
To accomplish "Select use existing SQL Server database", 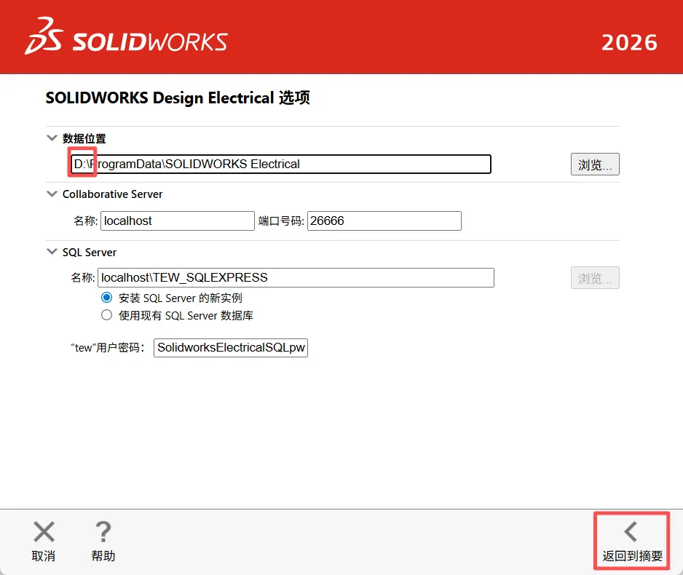I will tap(107, 314).
